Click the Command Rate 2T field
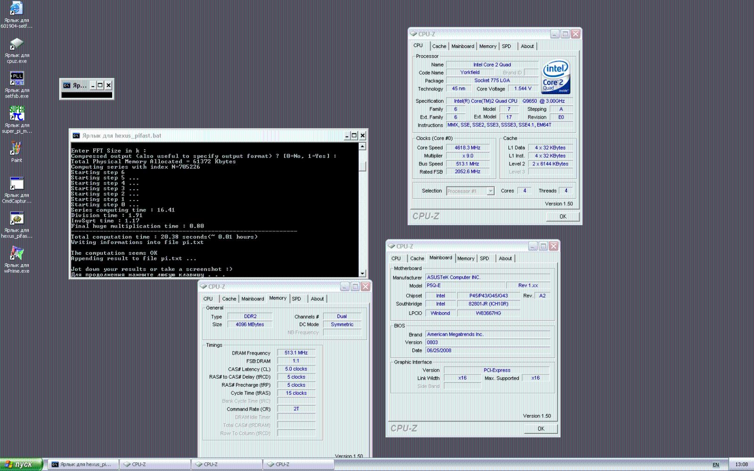 point(296,409)
